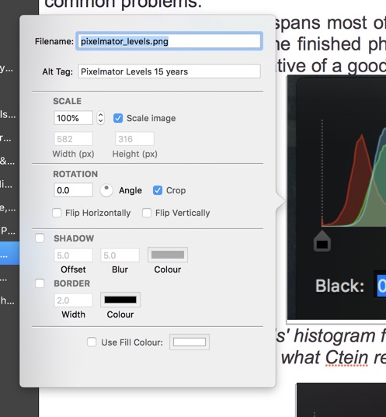Open the grey shadow Colour well
386x417 pixels.
[x=168, y=255]
